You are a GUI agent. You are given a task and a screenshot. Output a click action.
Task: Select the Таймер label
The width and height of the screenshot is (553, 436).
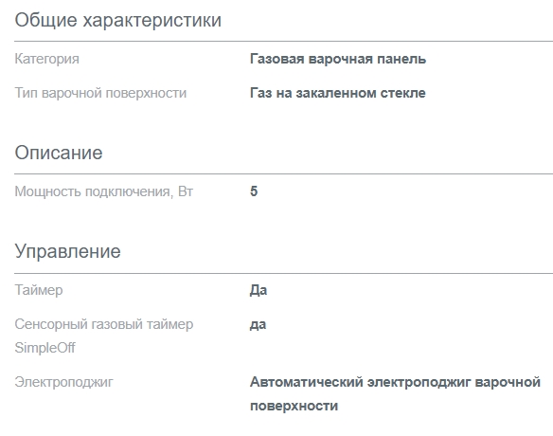point(39,290)
